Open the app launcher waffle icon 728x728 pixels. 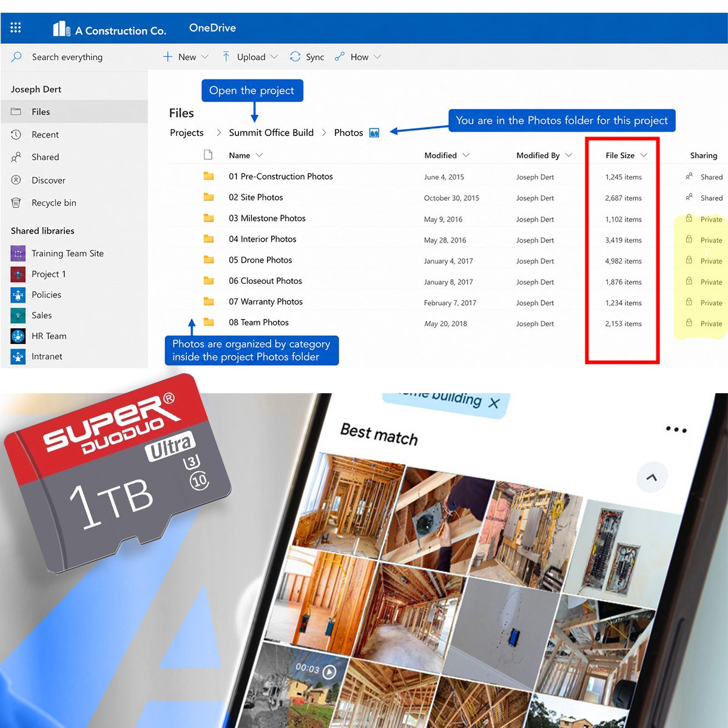tap(16, 27)
